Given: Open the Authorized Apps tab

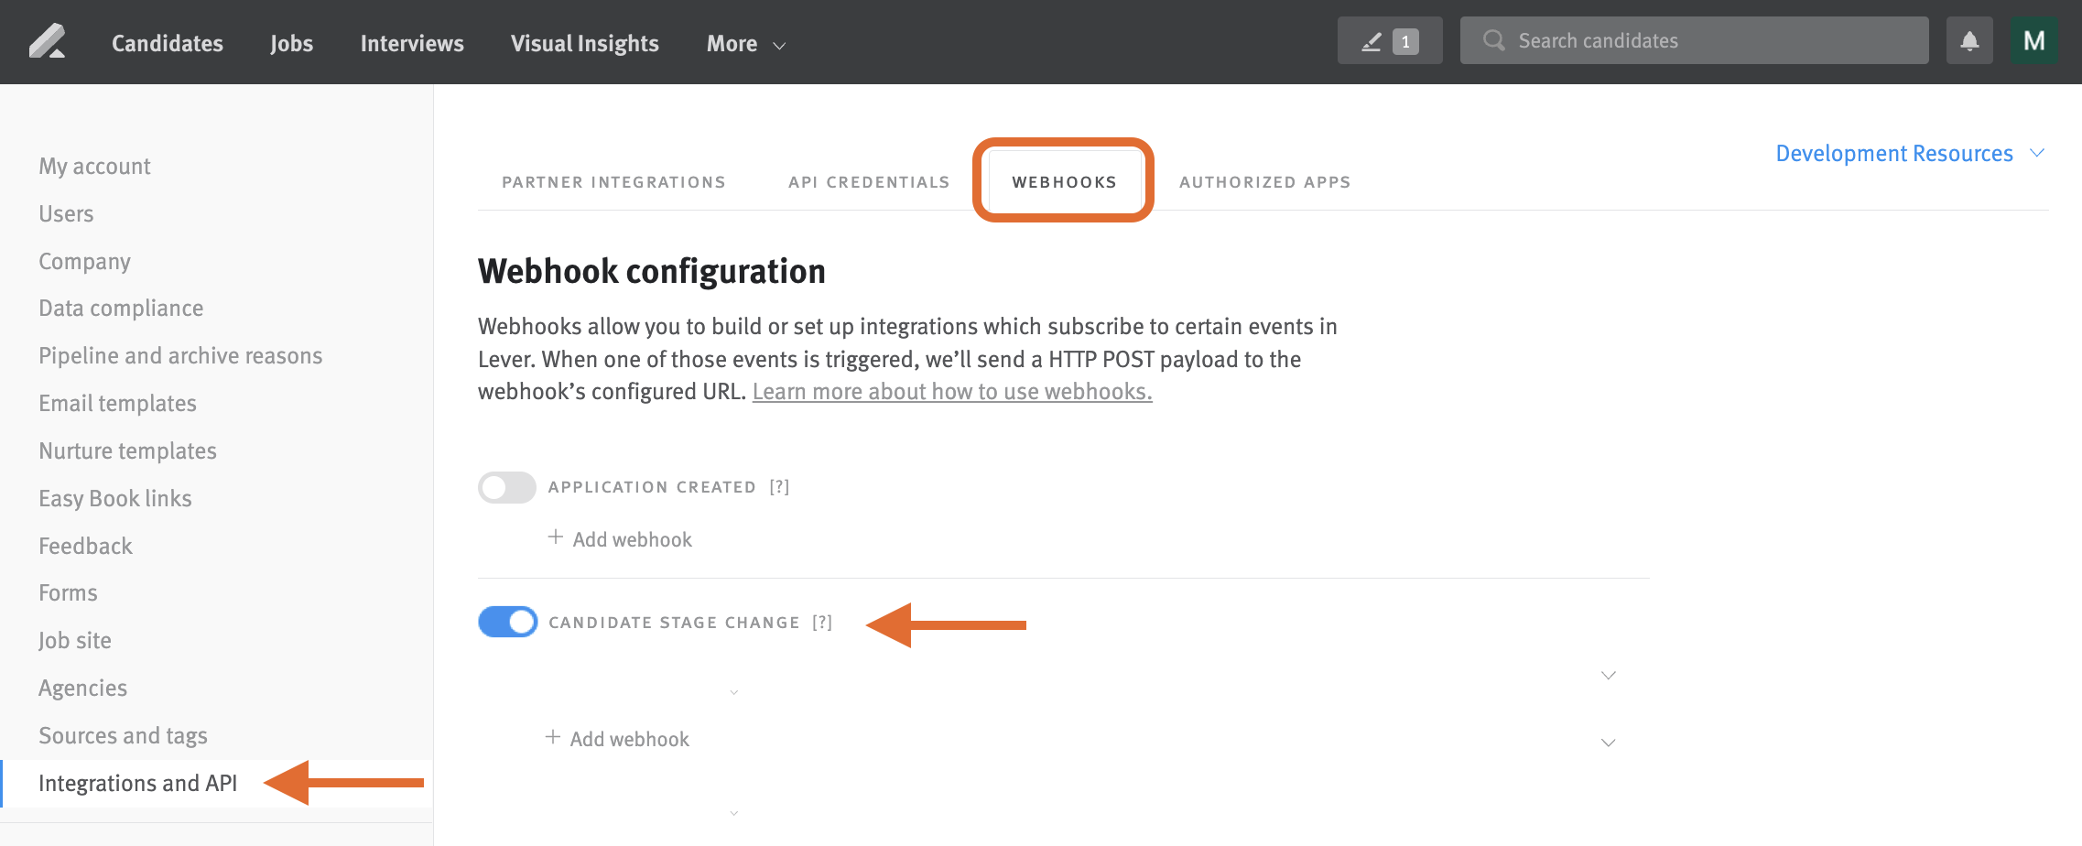Looking at the screenshot, I should (x=1264, y=181).
